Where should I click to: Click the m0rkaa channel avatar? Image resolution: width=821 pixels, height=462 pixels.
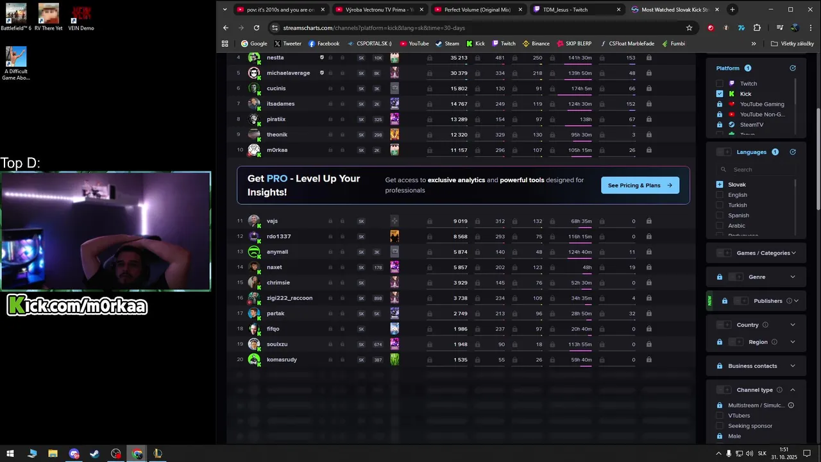point(254,150)
